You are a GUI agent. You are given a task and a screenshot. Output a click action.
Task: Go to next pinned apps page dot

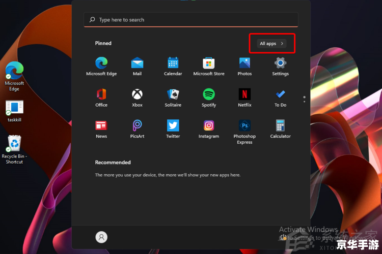pyautogui.click(x=304, y=102)
